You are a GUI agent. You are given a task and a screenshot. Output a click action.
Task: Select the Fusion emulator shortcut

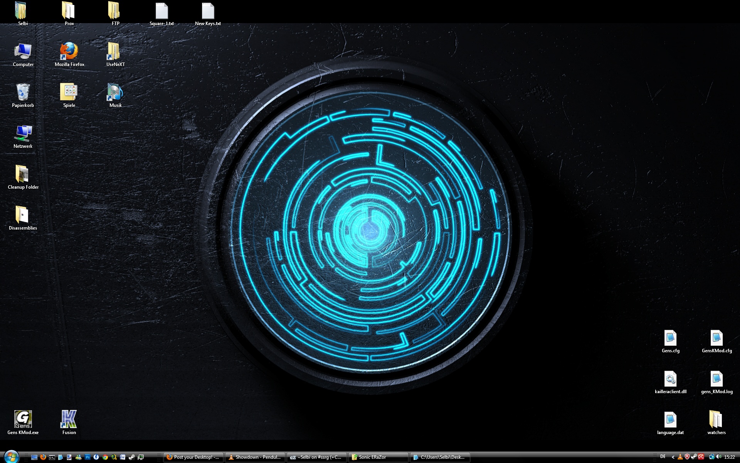tap(69, 423)
